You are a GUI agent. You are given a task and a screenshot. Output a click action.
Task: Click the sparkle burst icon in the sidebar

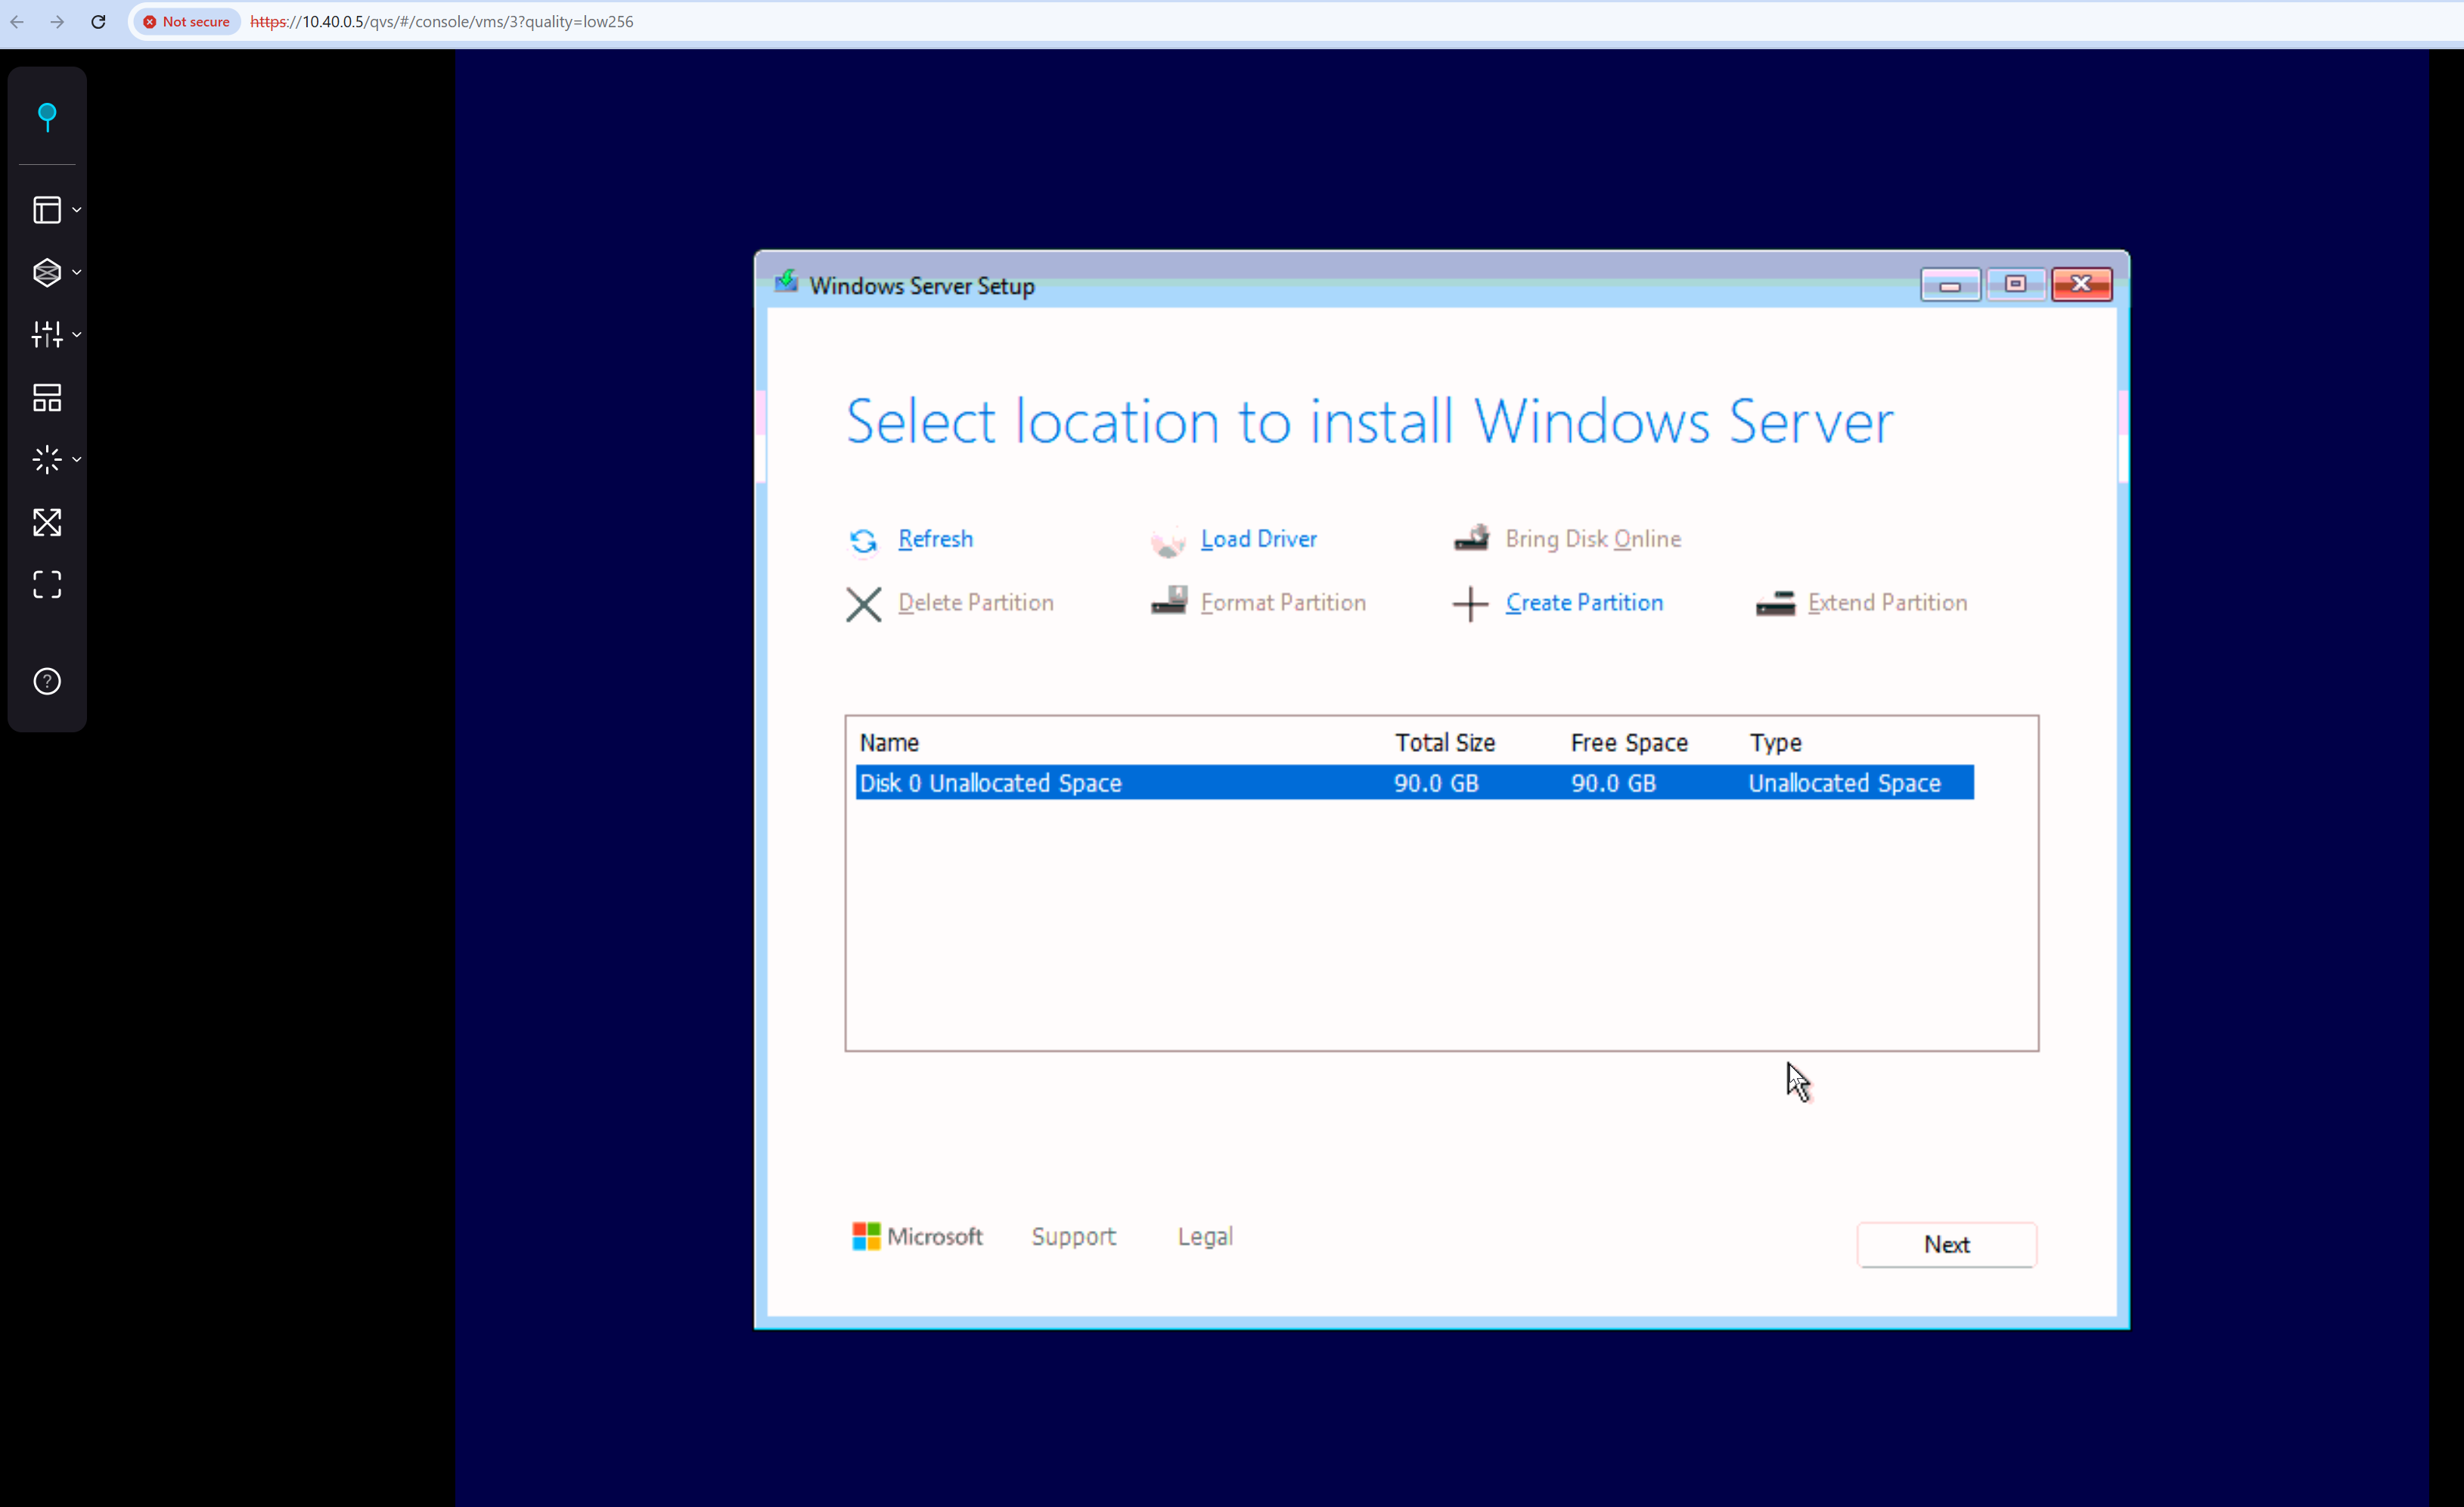click(x=47, y=460)
